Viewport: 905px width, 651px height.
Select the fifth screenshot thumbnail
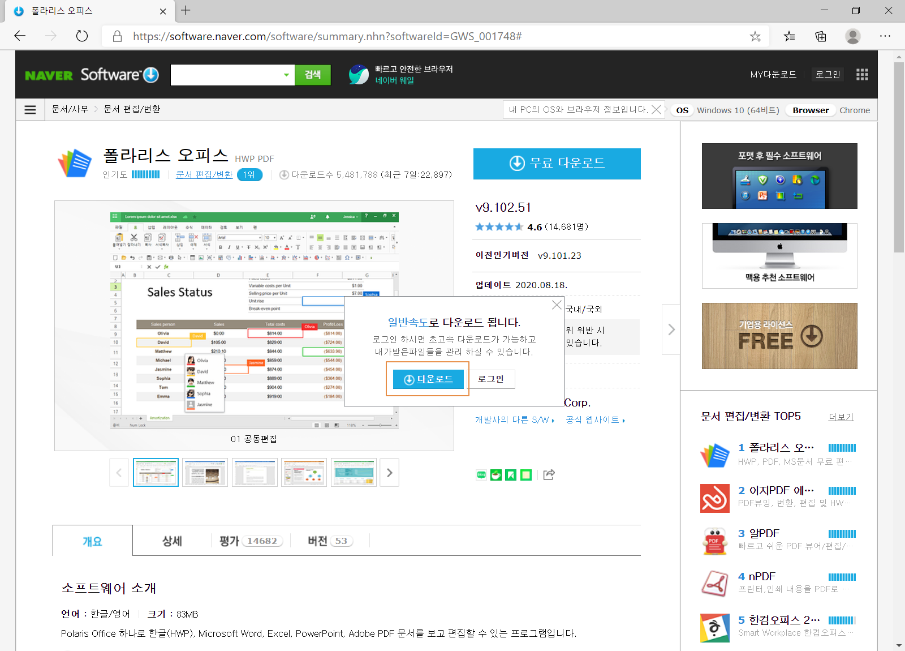[x=354, y=473]
